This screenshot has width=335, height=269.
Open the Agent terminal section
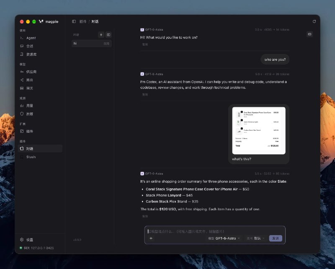click(40, 38)
